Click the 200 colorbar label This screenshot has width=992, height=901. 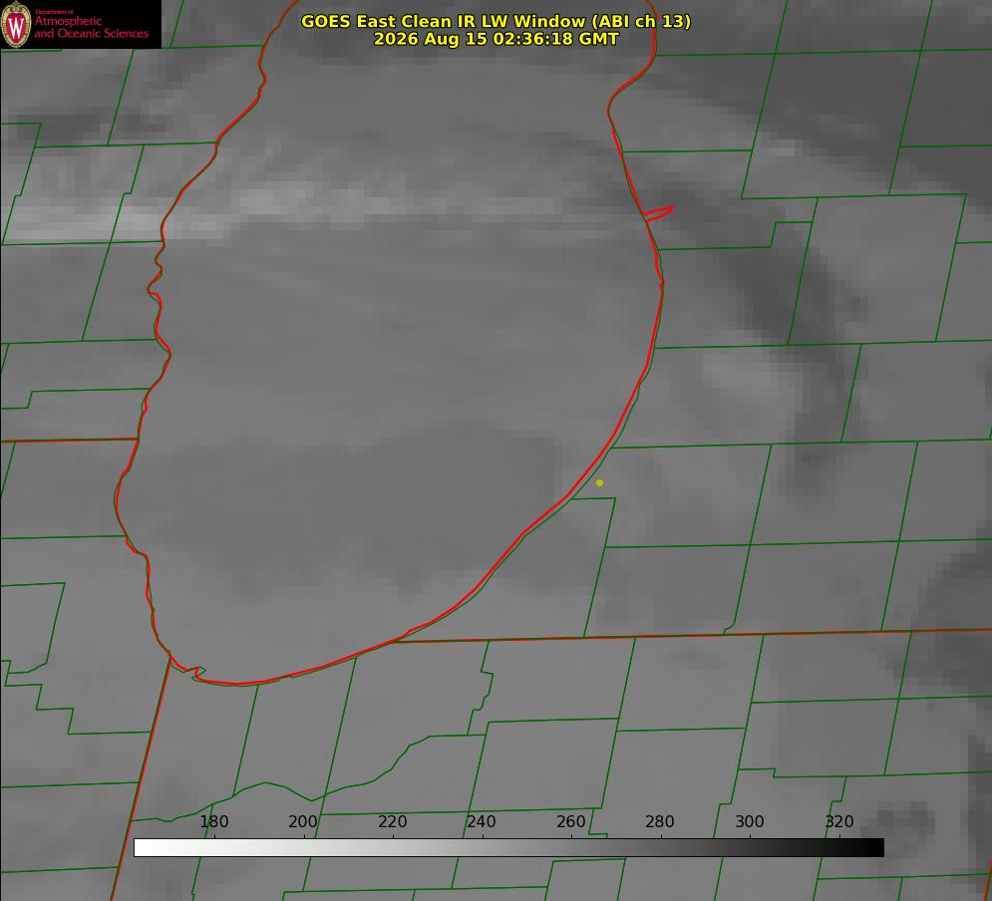click(303, 821)
